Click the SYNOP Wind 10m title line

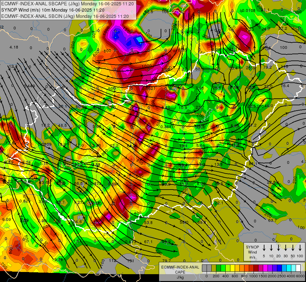pyautogui.click(x=53, y=10)
